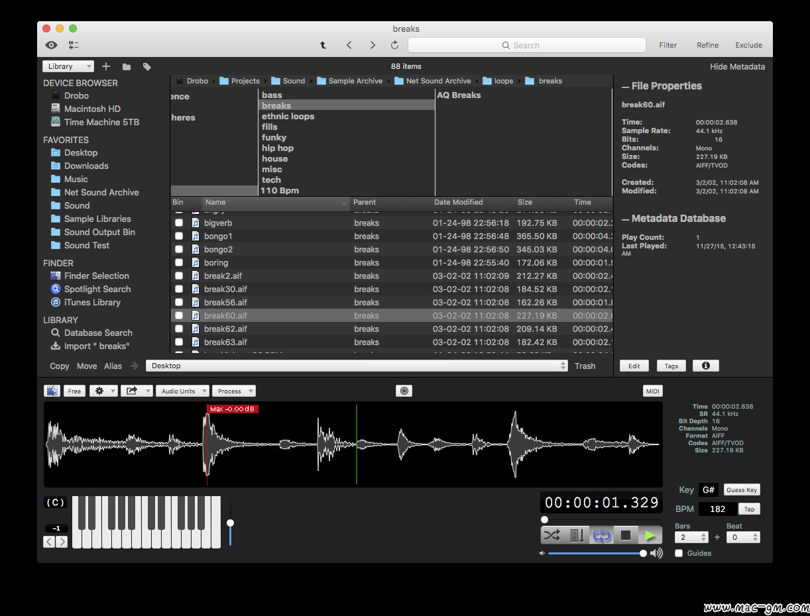The image size is (810, 616).
Task: Toggle the eye preview icon in toolbar
Action: [x=51, y=45]
